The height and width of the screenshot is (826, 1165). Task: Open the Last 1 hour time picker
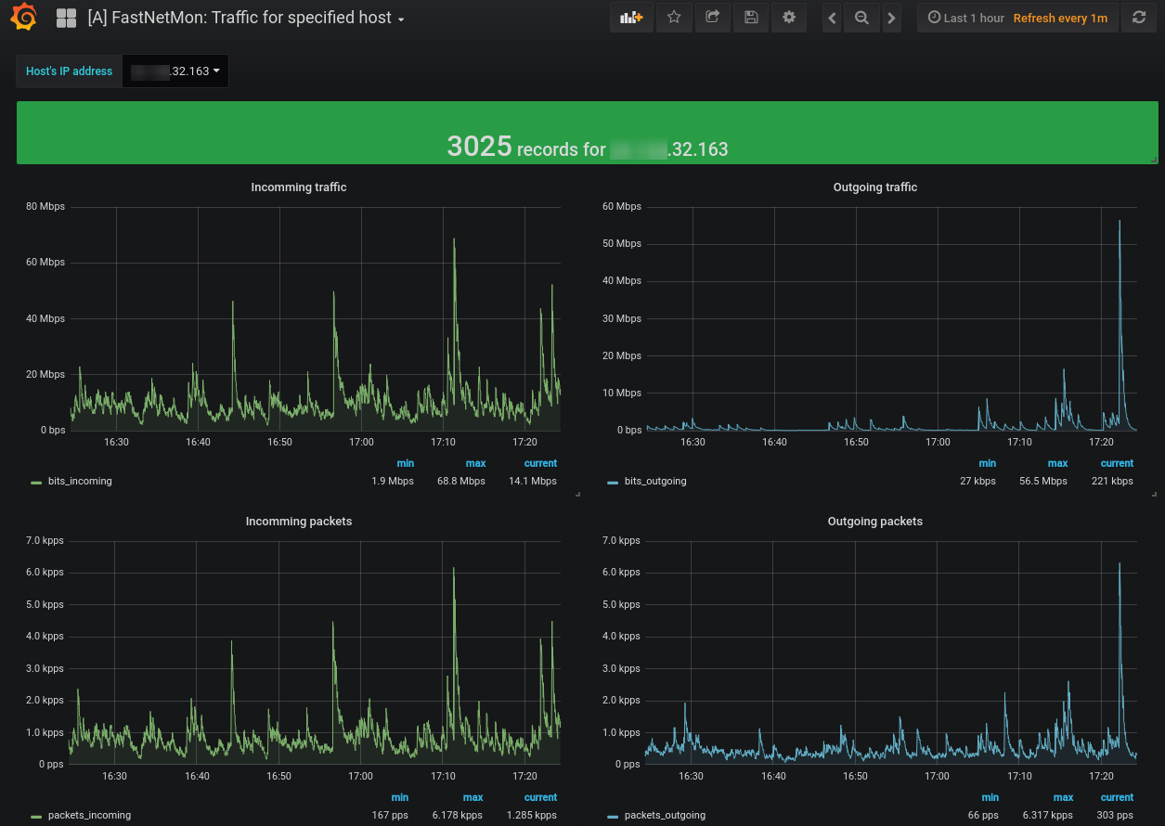[x=973, y=18]
